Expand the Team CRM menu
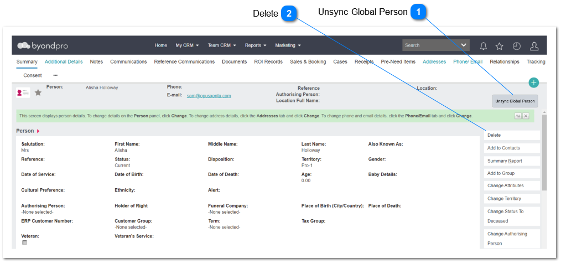Viewport: 561px width, 263px height. [x=222, y=45]
